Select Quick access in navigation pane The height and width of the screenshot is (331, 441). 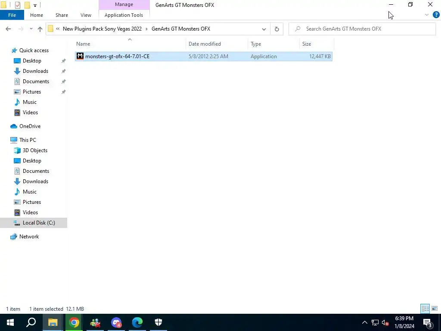click(34, 50)
